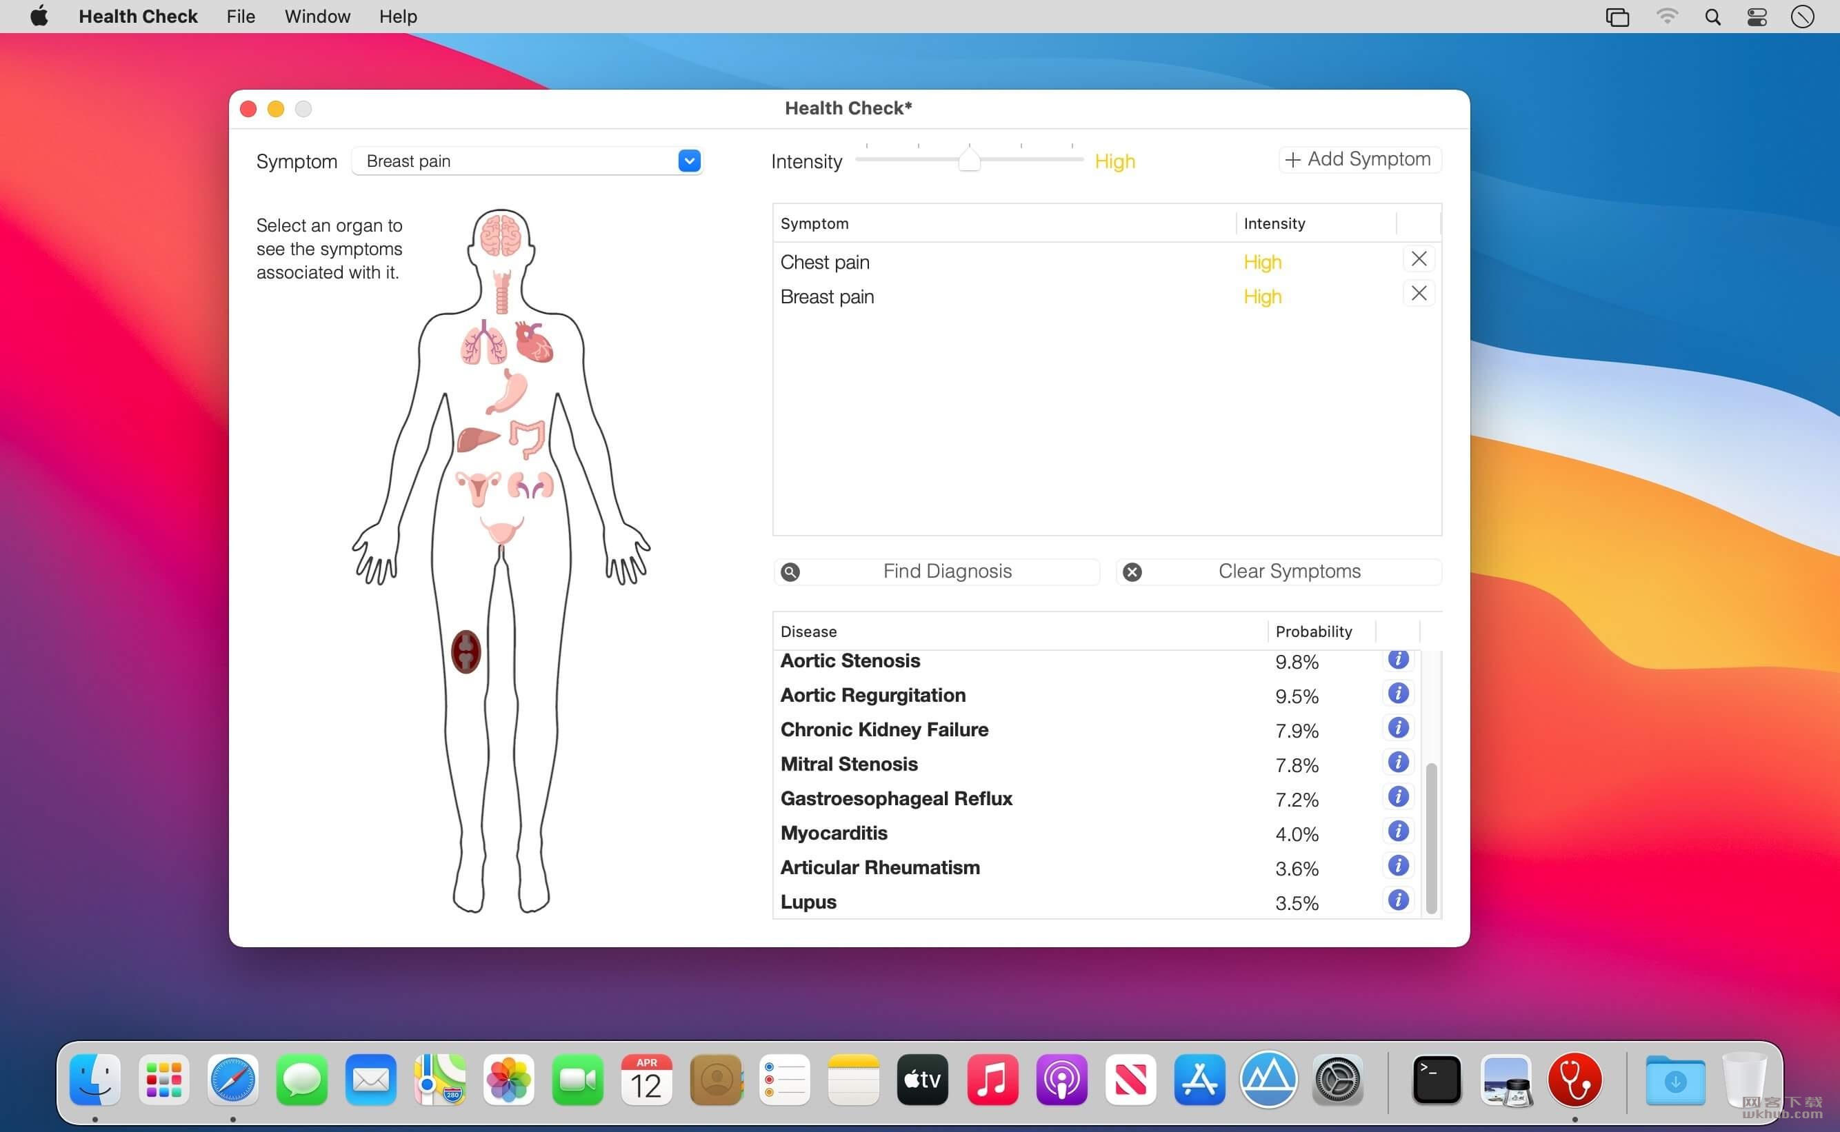Select the bladder organ on body
The image size is (1840, 1132).
(x=502, y=530)
